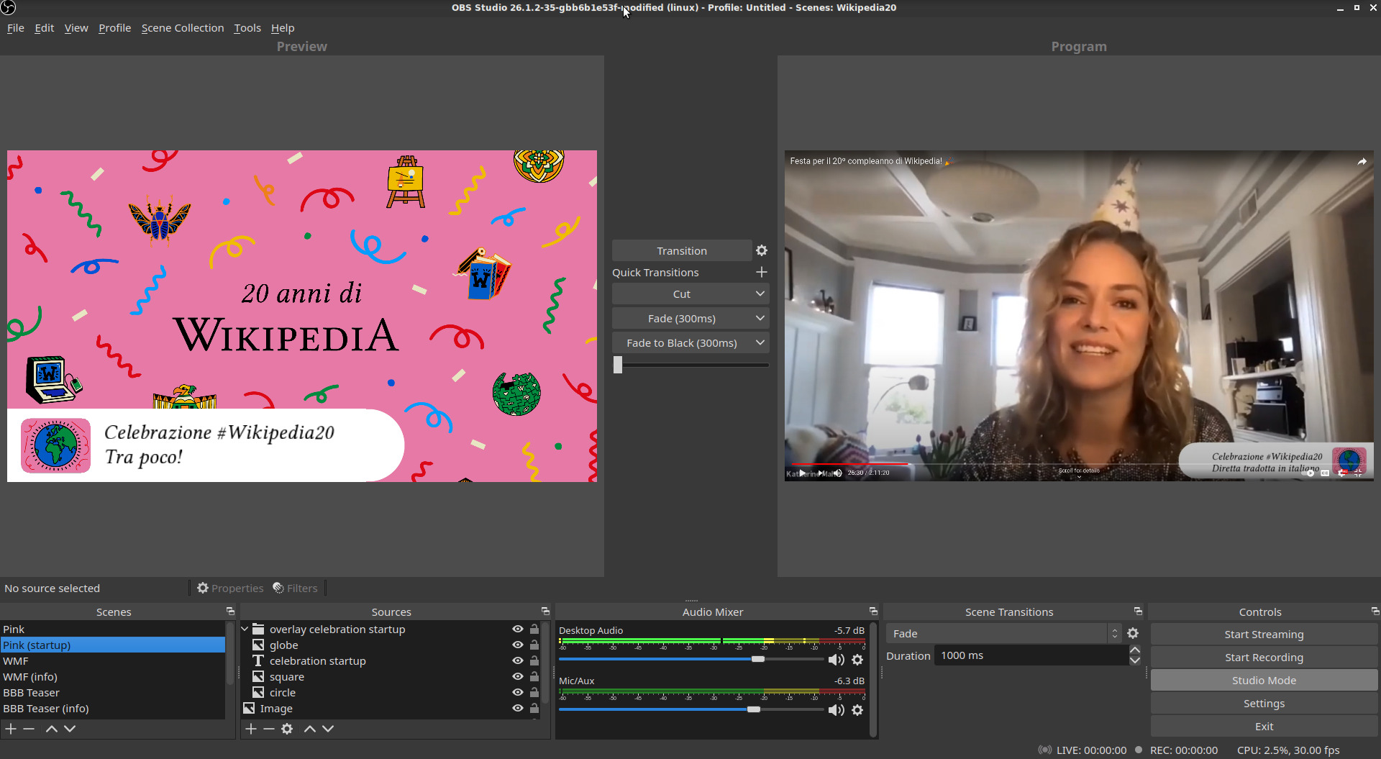Open the transition settings gear
The height and width of the screenshot is (759, 1381).
[762, 250]
